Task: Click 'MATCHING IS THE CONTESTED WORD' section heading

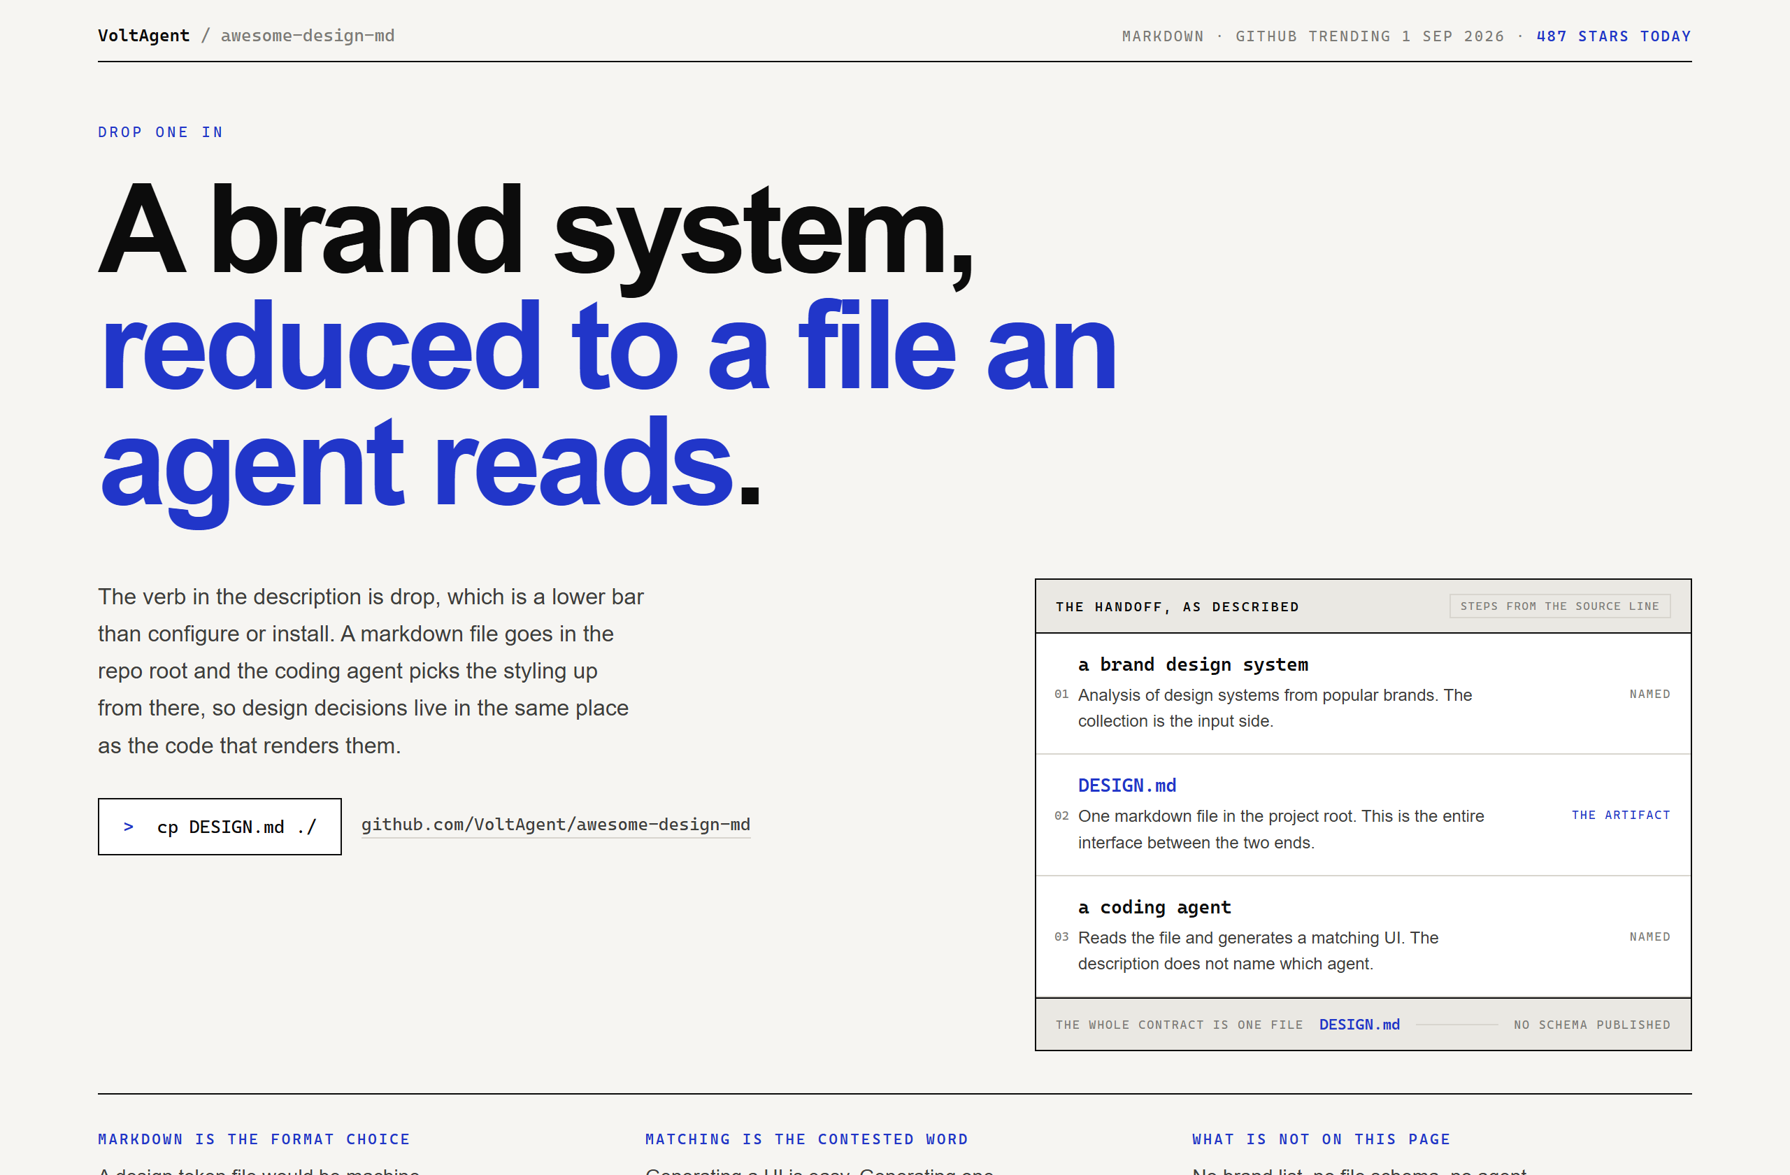Action: coord(806,1139)
